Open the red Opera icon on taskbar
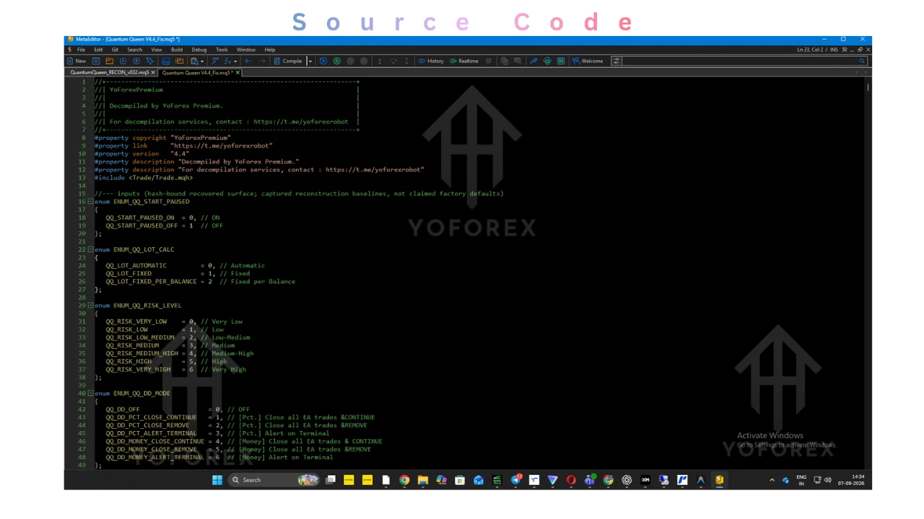This screenshot has width=924, height=519. coord(571,480)
